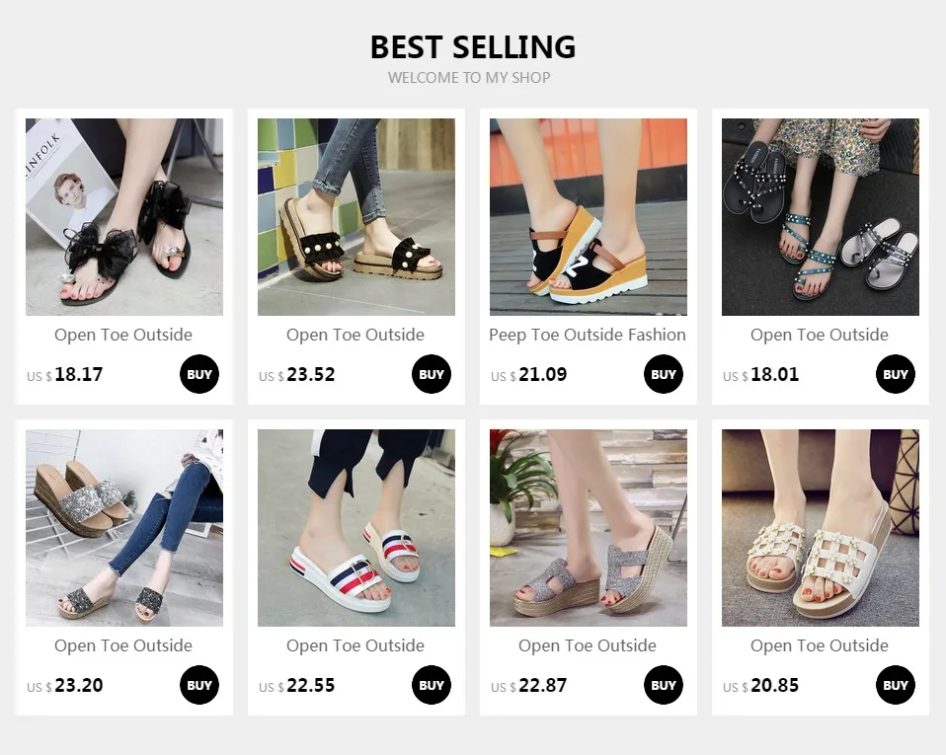Viewport: 946px width, 755px height.
Task: Open the studded strappy sandals photo
Action: click(x=821, y=217)
